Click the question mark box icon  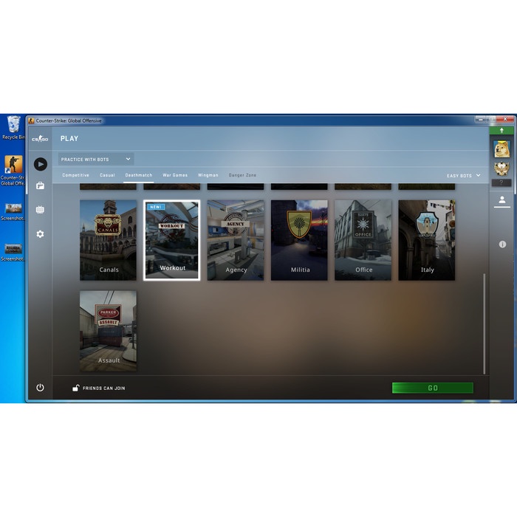(501, 182)
